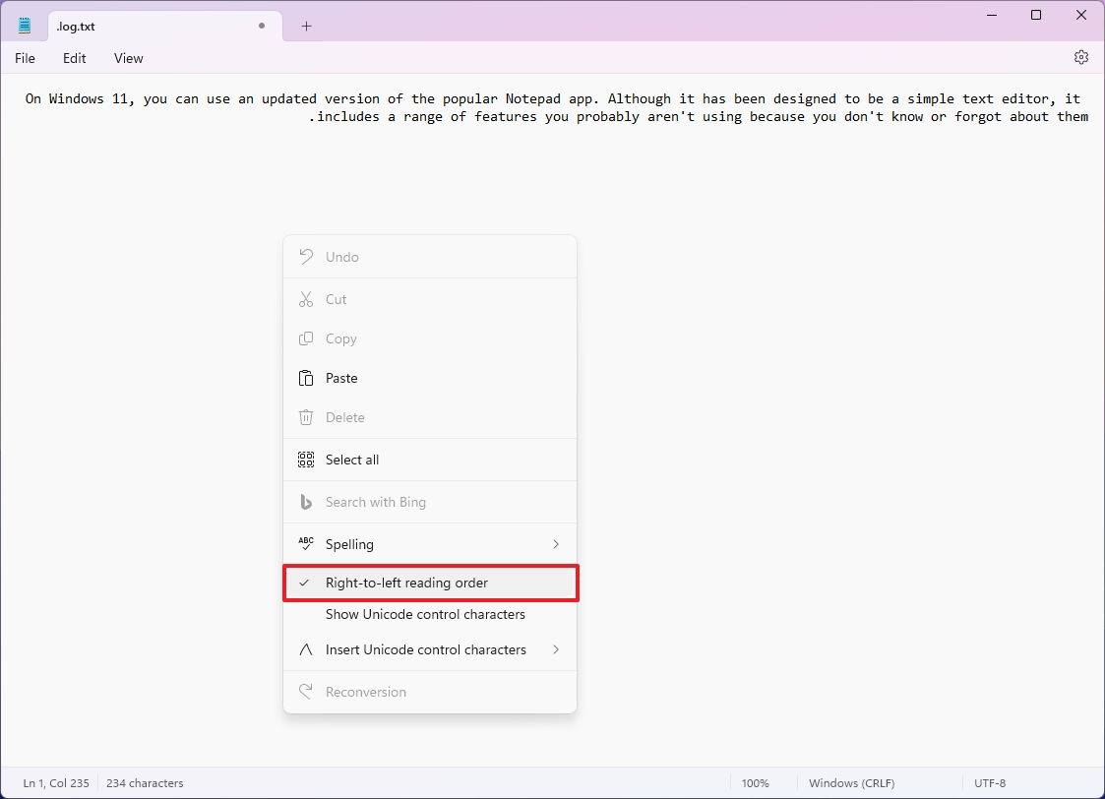Click the Paste clipboard icon
Viewport: 1105px width, 799px height.
coord(305,378)
